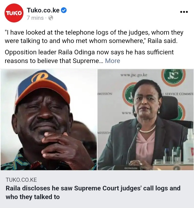Click the www.jsc.go.ke text in photo

pos(134,75)
